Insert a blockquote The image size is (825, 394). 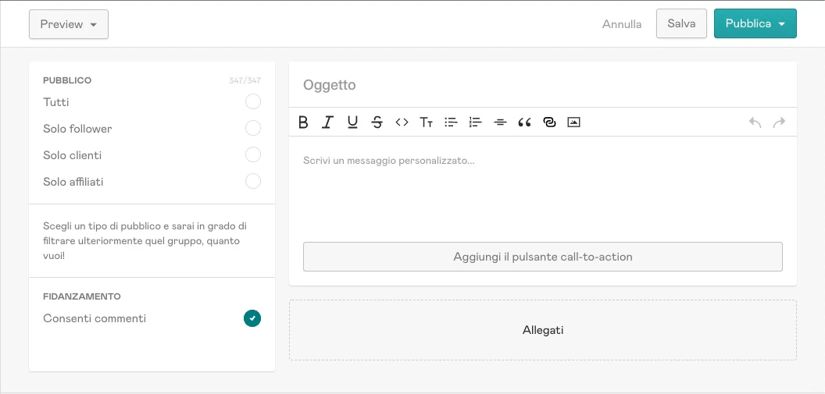524,122
